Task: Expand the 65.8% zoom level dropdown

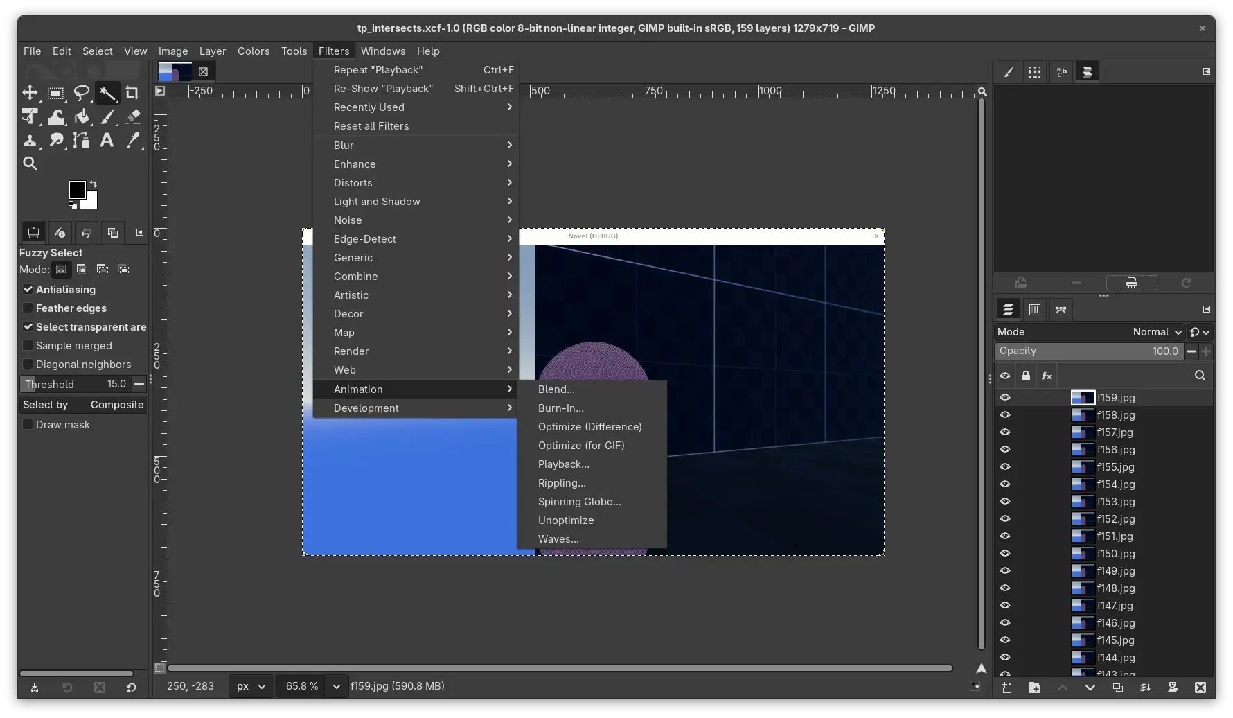Action: (336, 686)
